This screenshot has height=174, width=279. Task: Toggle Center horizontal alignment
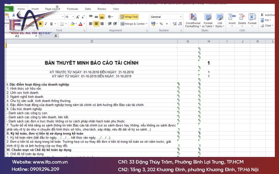coord(96,24)
